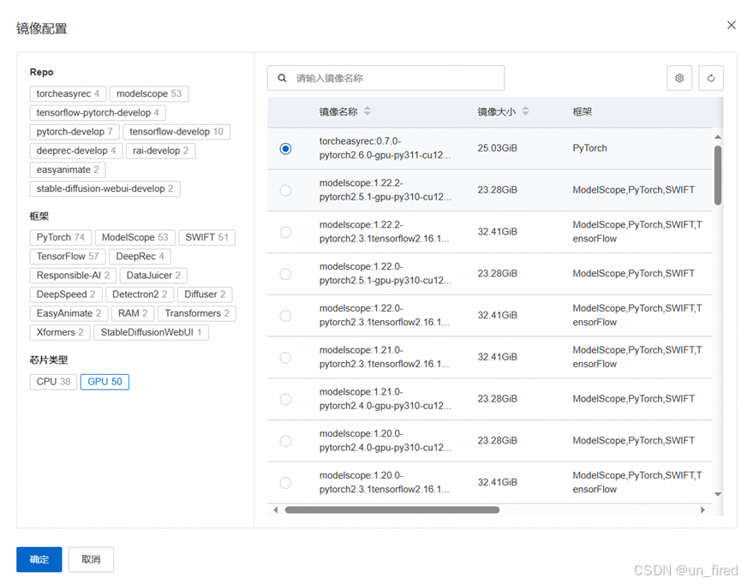Select modelscope:1.20.0 pytorch2.3.1tensorflow radio button
The image size is (741, 583).
click(x=285, y=483)
